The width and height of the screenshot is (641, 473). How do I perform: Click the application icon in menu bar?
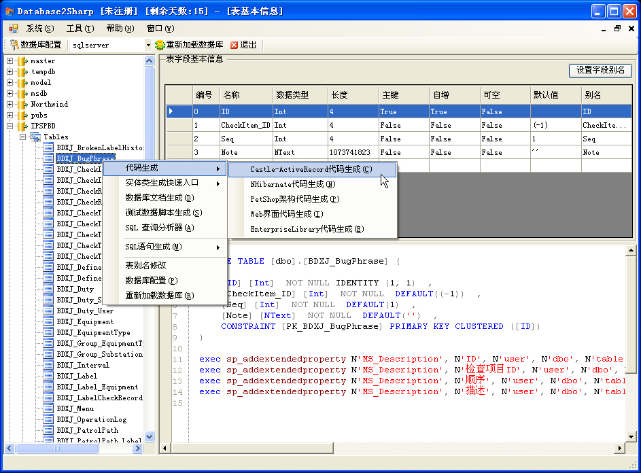click(14, 29)
